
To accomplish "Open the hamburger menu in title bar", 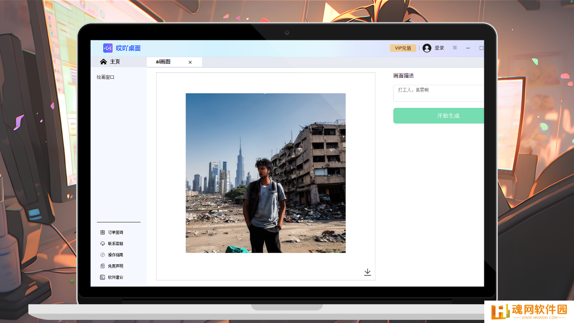I will click(455, 48).
